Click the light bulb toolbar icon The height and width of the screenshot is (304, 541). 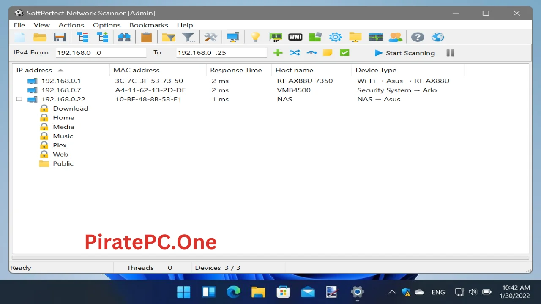[255, 37]
